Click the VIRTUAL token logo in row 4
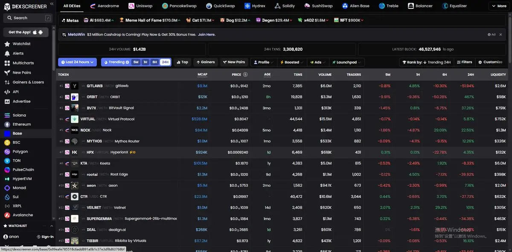This screenshot has width=512, height=252. 75,119
